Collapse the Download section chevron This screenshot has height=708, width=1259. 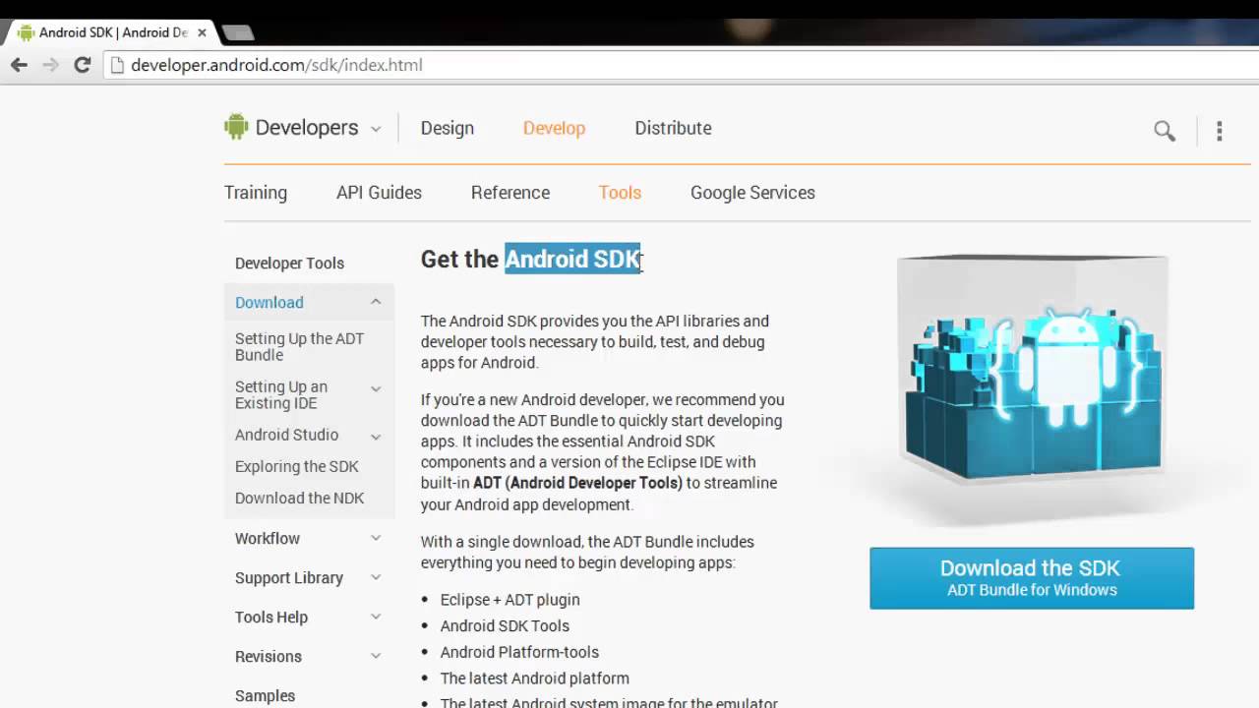click(376, 302)
